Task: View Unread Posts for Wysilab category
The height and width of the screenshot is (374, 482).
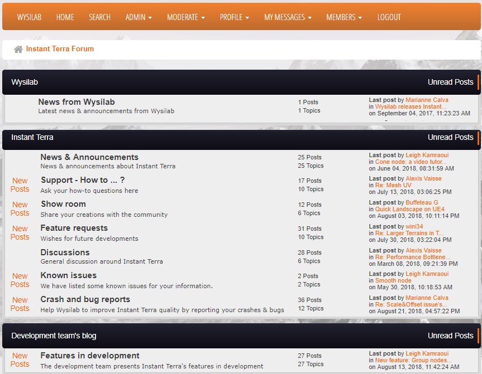Action: (x=450, y=82)
